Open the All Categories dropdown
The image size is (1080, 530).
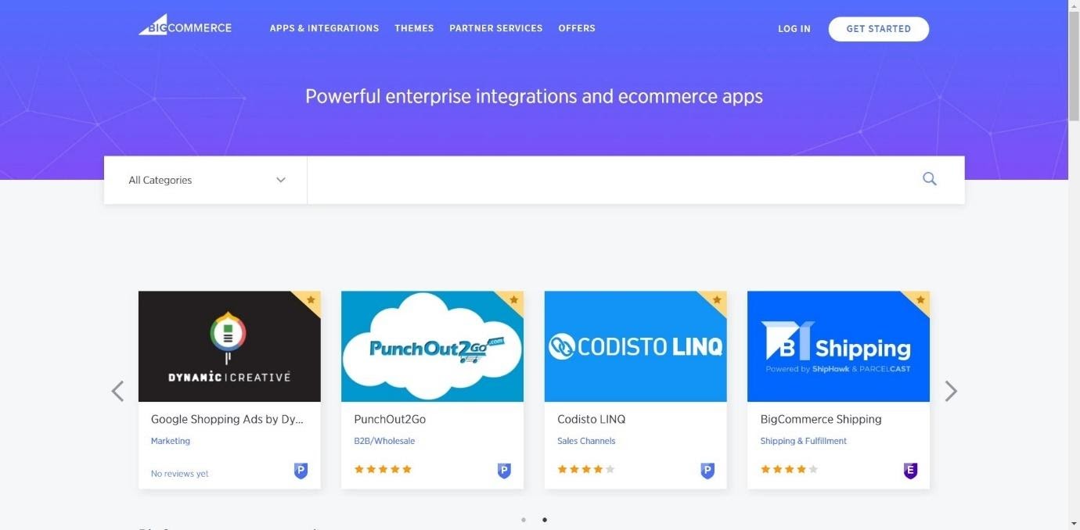(206, 180)
